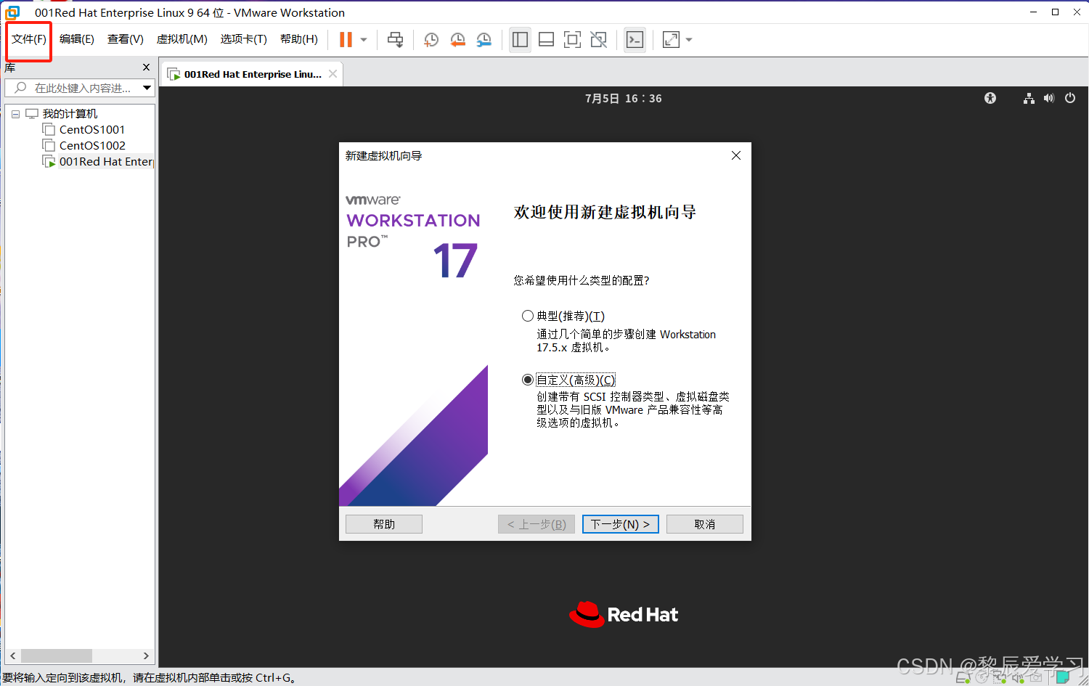Image resolution: width=1089 pixels, height=686 pixels.
Task: Pause the virtual machine with the orange pause icon
Action: pos(346,40)
